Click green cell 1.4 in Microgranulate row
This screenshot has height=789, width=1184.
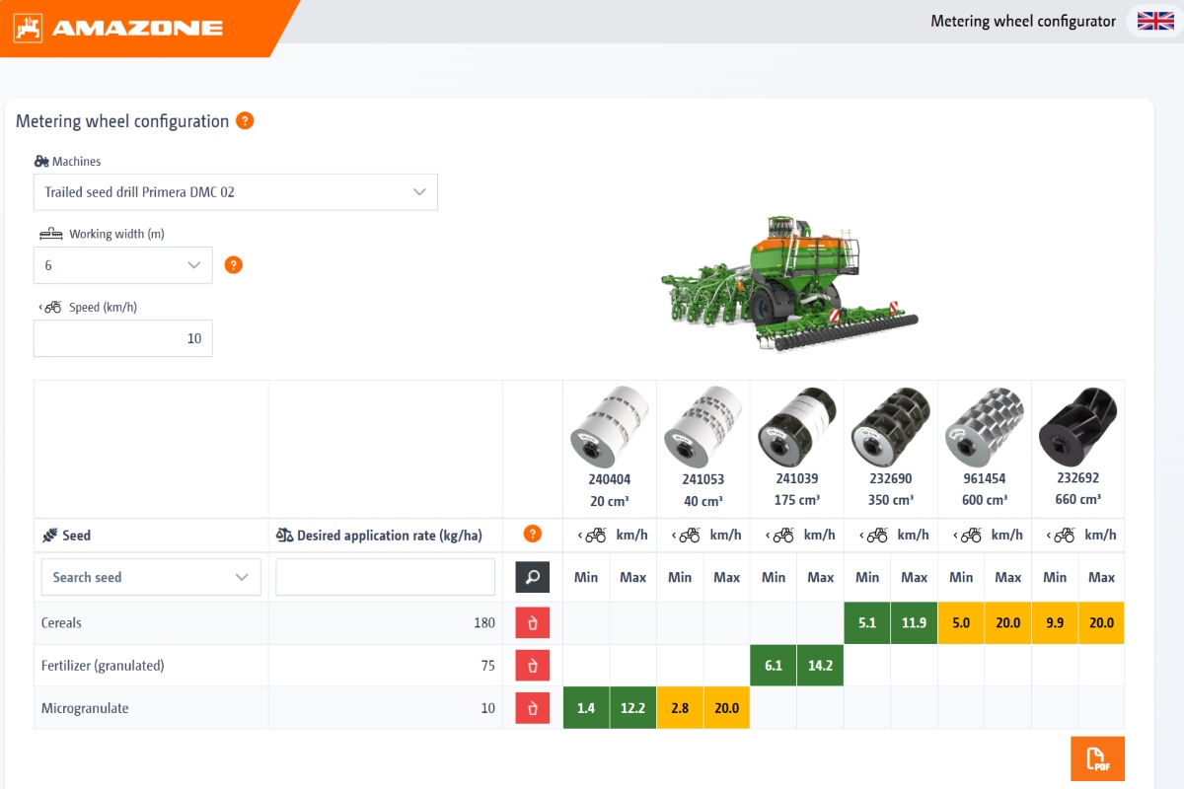(x=586, y=708)
